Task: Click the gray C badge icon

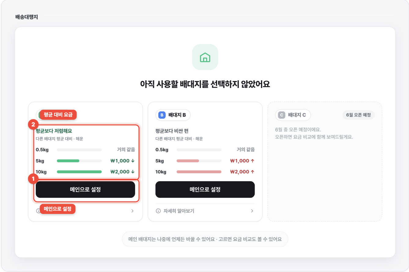Action: tap(282, 115)
